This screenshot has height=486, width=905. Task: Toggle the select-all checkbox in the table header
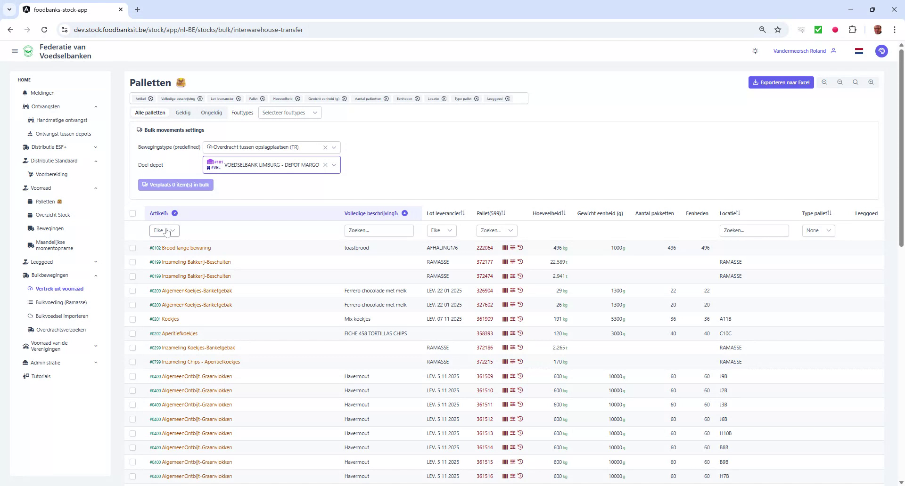tap(133, 213)
